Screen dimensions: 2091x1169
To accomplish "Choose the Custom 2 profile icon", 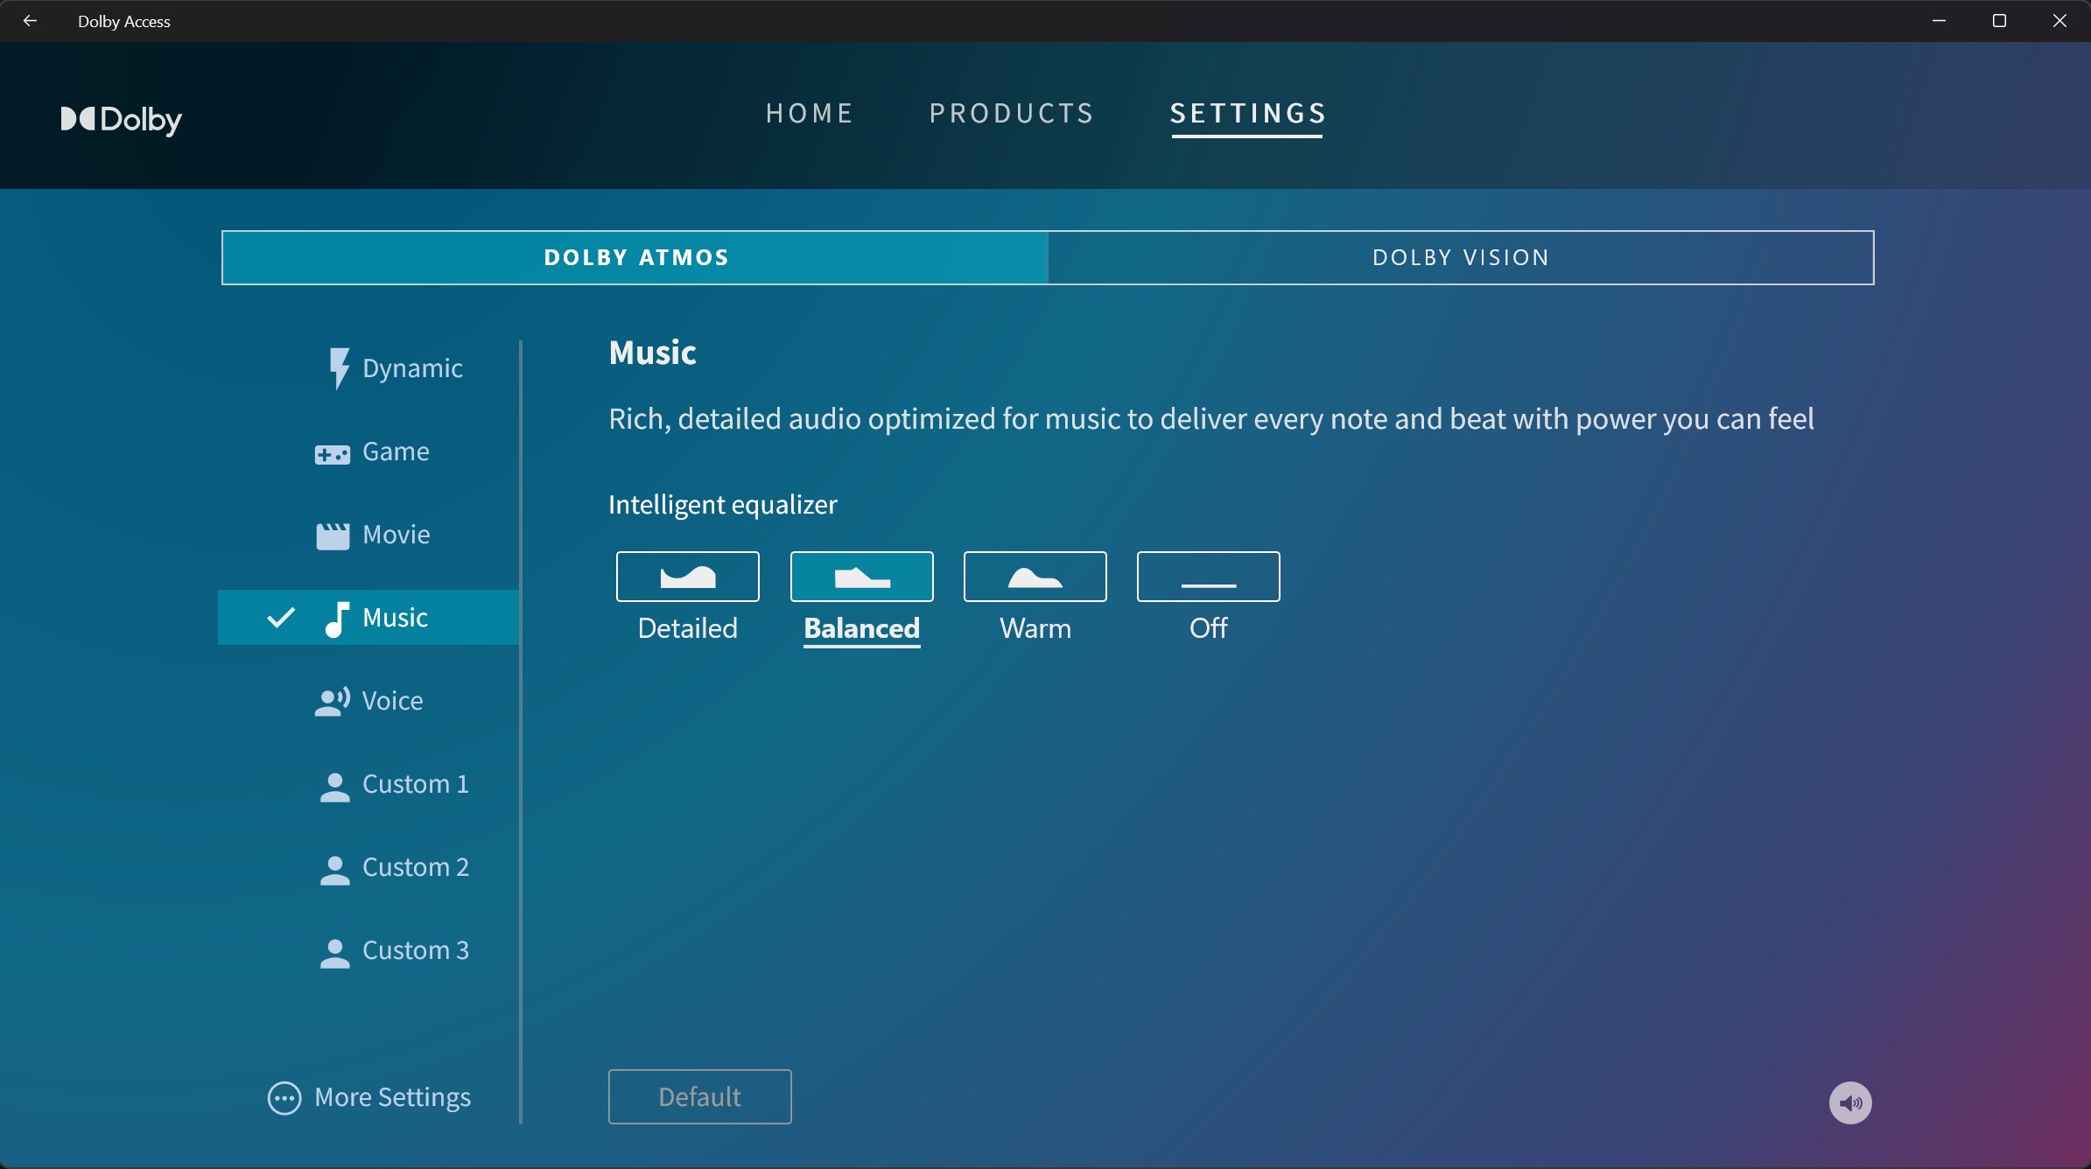I will (334, 869).
